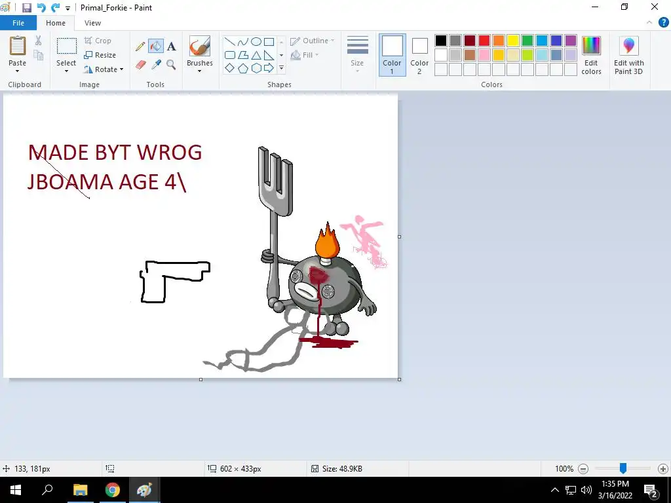The width and height of the screenshot is (671, 503).
Task: Choose the Line shape
Action: click(x=230, y=41)
